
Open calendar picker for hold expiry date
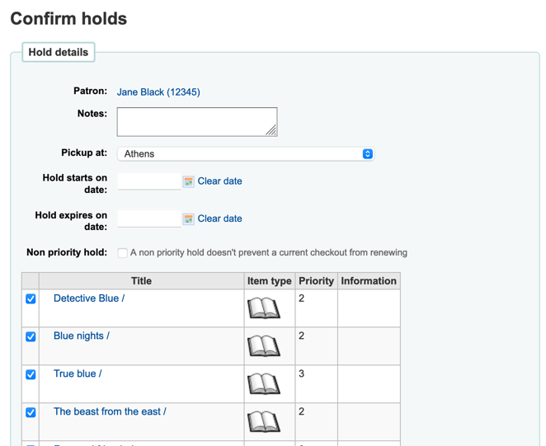point(188,219)
